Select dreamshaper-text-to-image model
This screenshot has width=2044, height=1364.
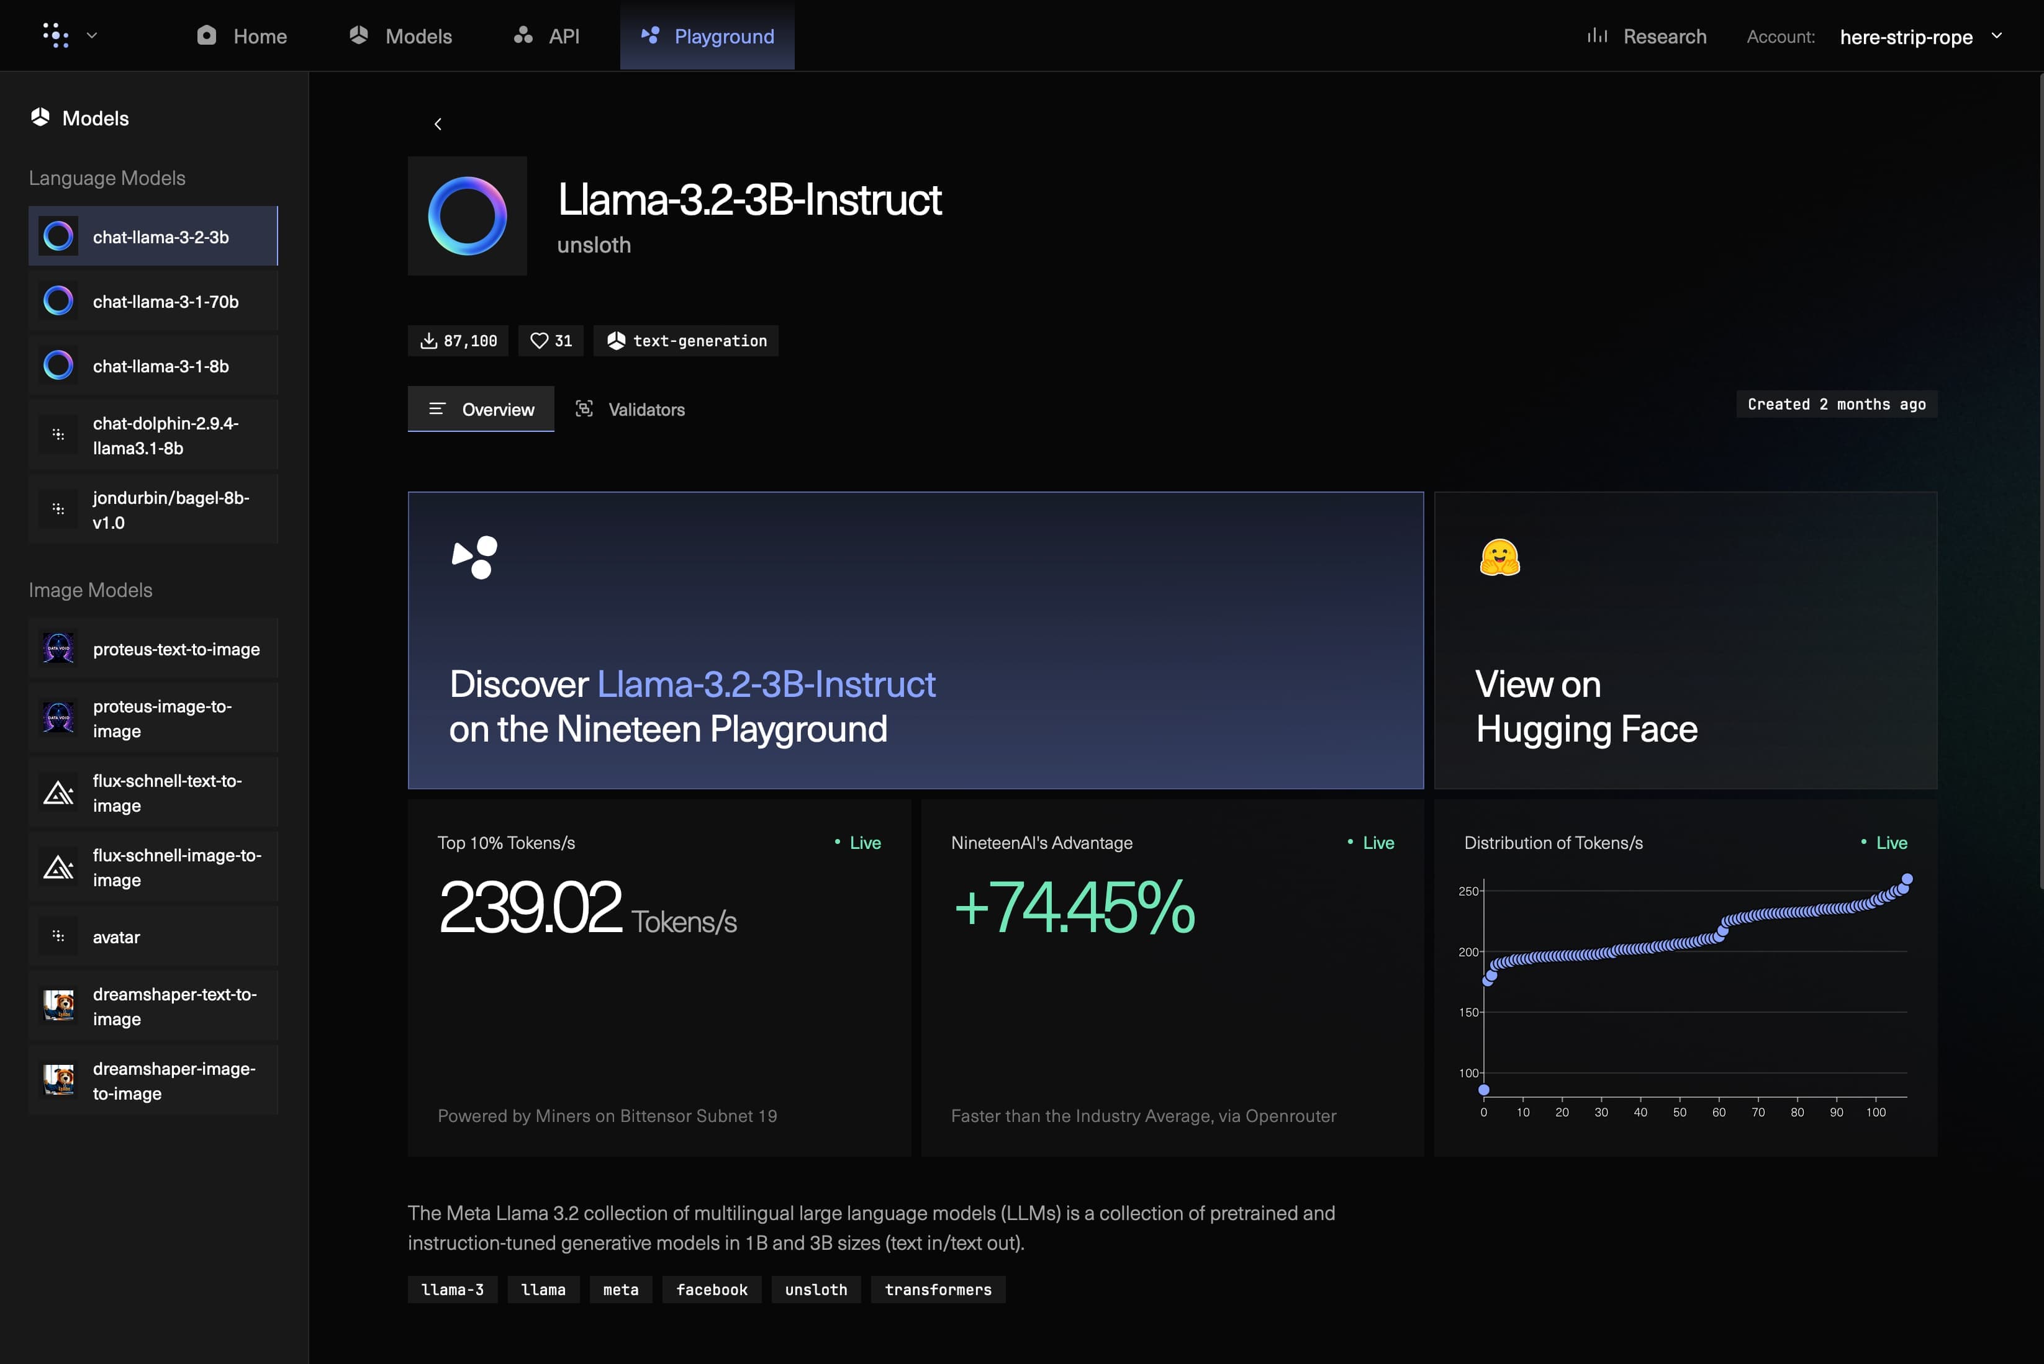coord(153,1007)
